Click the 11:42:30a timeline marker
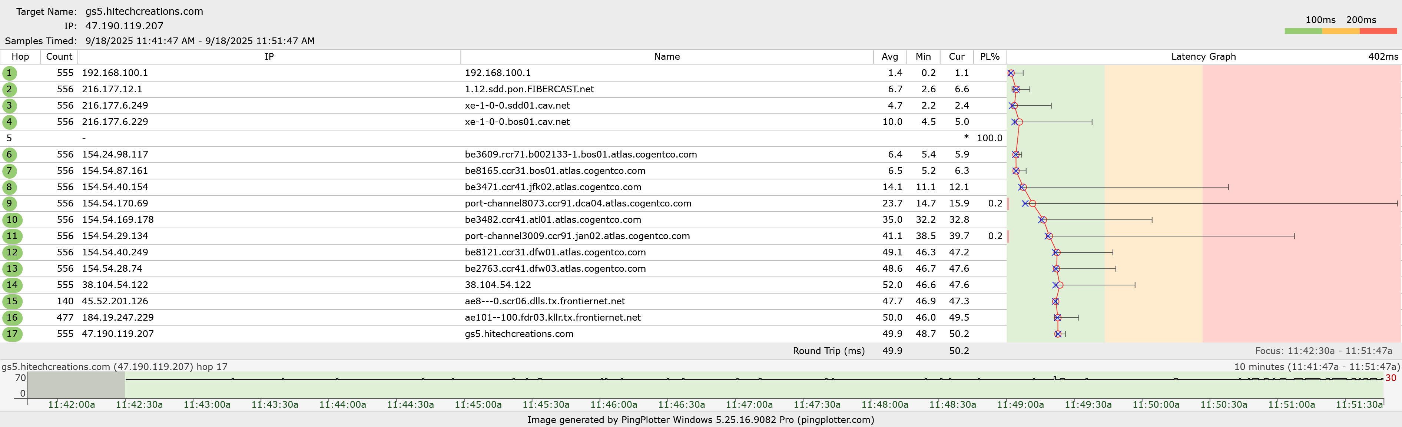Screen dimensions: 1402x427 pos(139,405)
